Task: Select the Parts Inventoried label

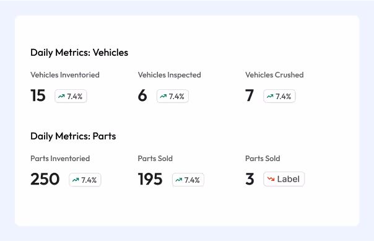Action: pos(60,159)
